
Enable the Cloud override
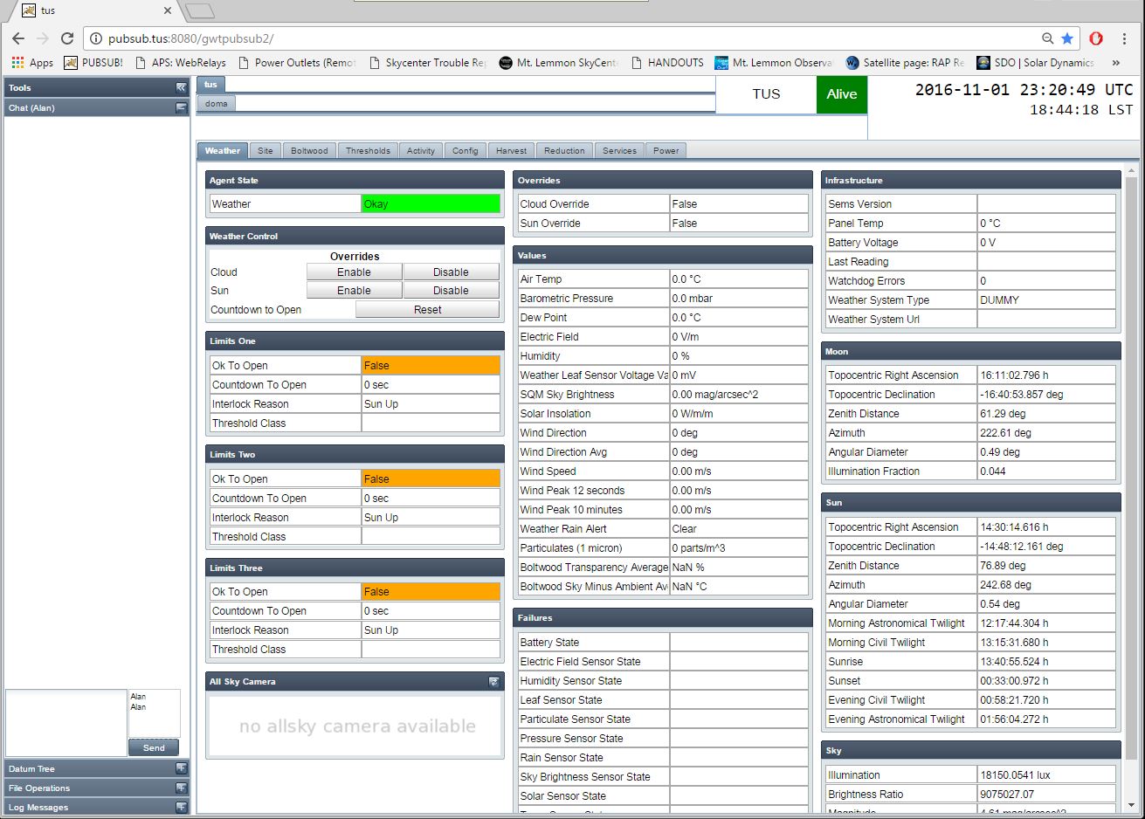click(x=354, y=272)
